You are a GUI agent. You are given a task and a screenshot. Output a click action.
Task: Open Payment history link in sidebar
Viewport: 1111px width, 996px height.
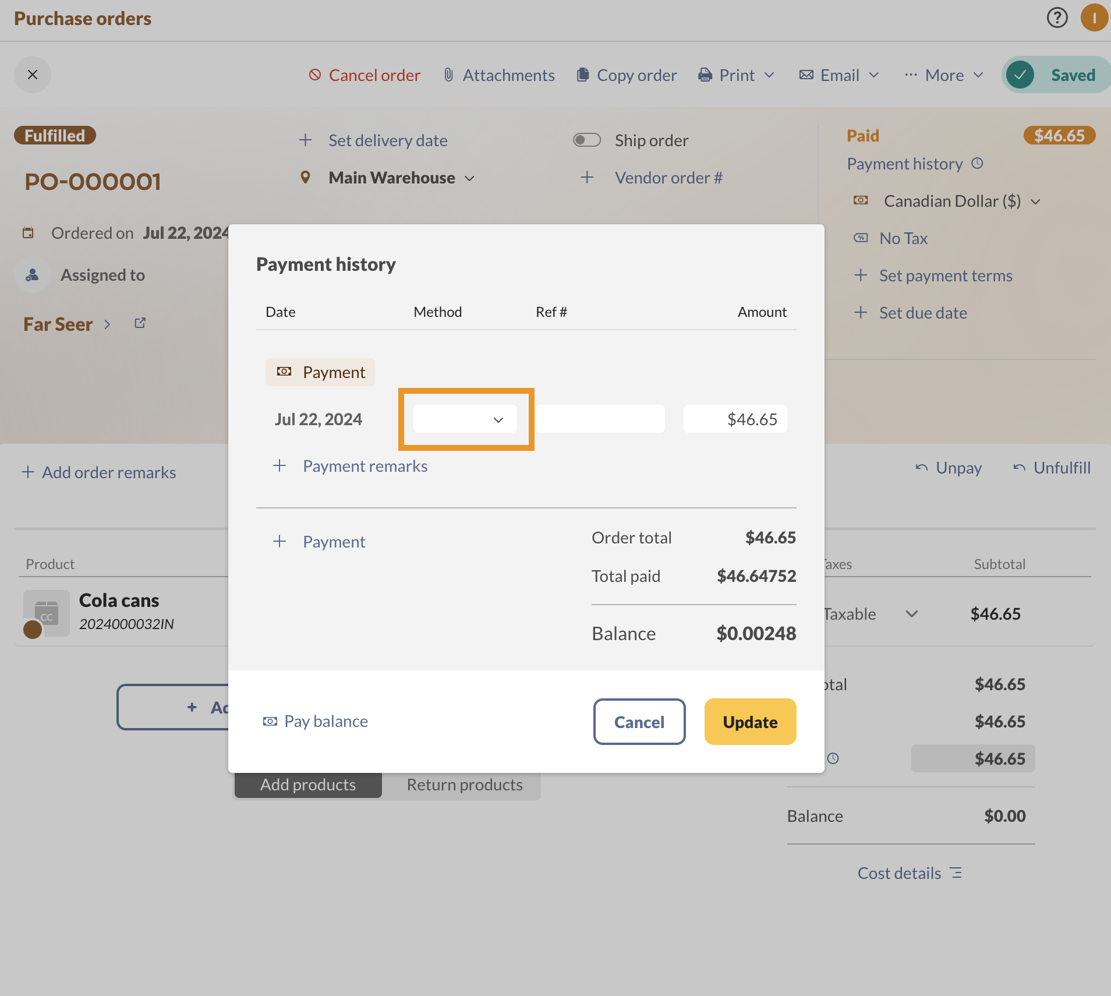pos(915,164)
